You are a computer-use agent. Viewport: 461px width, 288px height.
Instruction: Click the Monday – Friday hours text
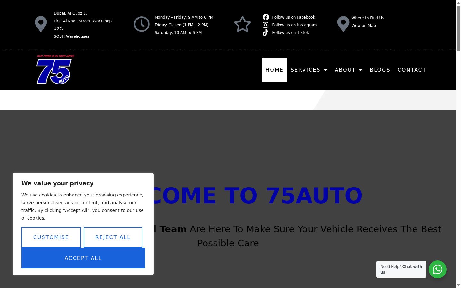[x=184, y=17]
